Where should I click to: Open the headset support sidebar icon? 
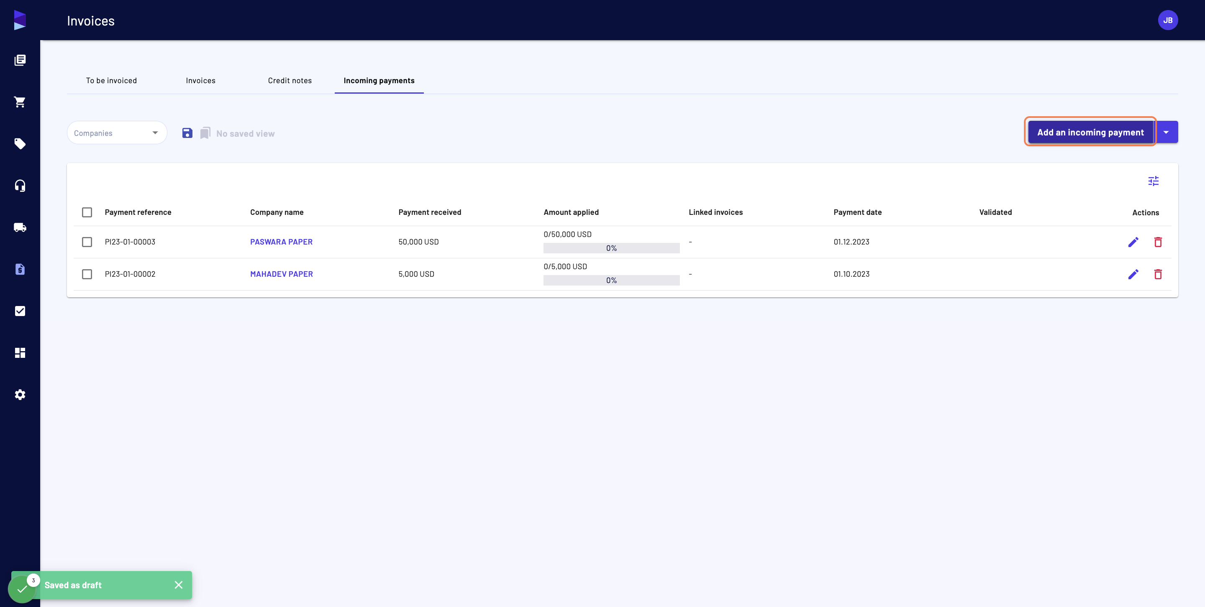click(x=20, y=186)
